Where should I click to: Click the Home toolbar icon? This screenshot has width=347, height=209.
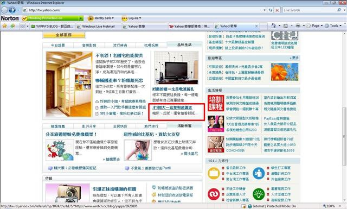click(x=274, y=26)
